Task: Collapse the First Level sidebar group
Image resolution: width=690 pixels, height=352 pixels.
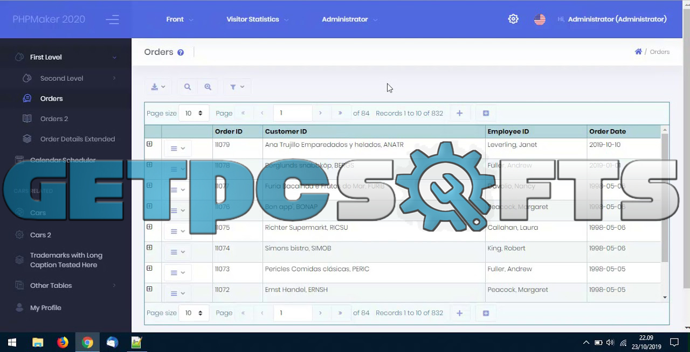Action: pos(66,57)
